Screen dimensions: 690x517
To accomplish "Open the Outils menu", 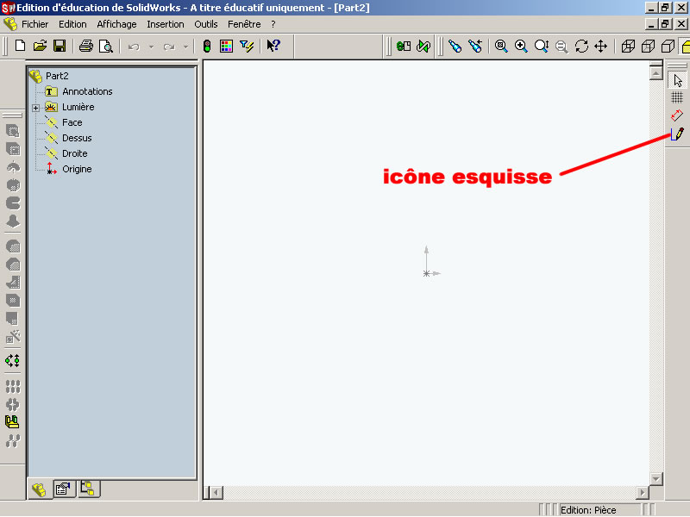I will (206, 24).
